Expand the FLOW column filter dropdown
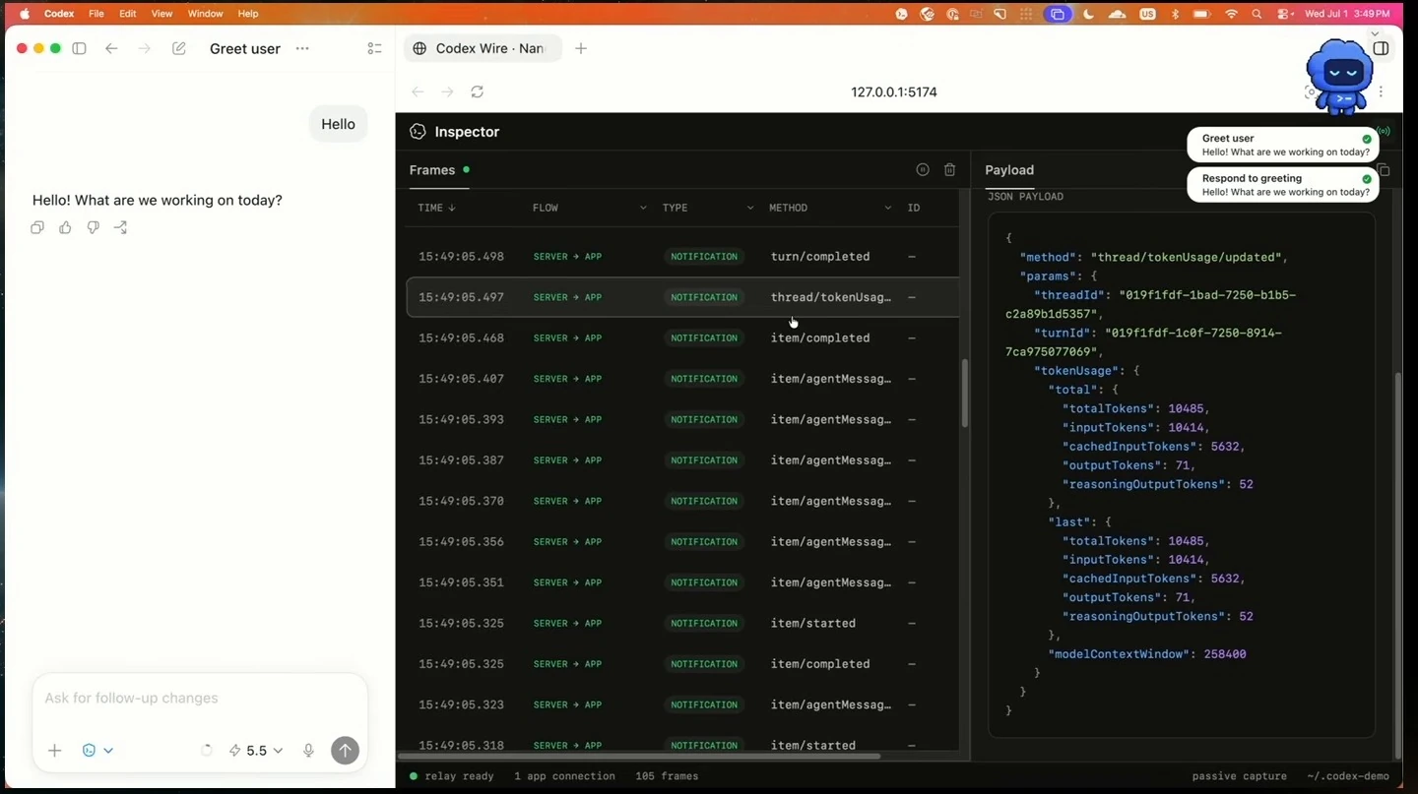The height and width of the screenshot is (794, 1418). [643, 208]
